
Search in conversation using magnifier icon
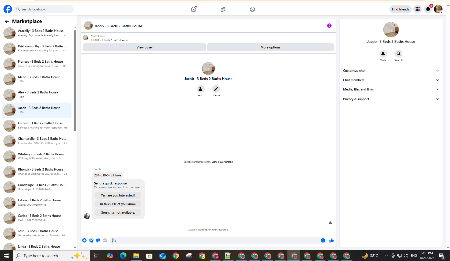pyautogui.click(x=398, y=54)
